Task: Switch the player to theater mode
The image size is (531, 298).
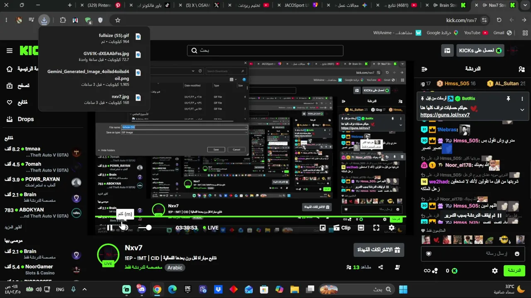Action: click(361, 228)
